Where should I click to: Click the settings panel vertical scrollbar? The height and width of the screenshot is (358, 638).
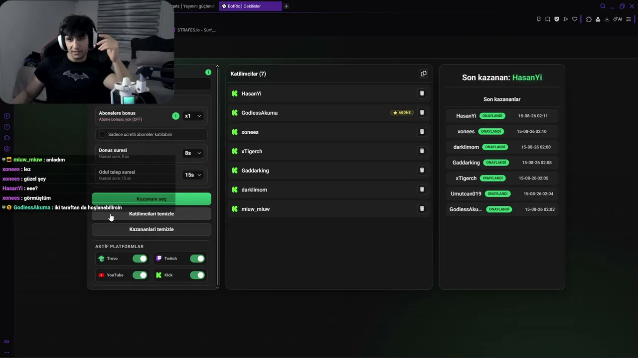coord(217,177)
